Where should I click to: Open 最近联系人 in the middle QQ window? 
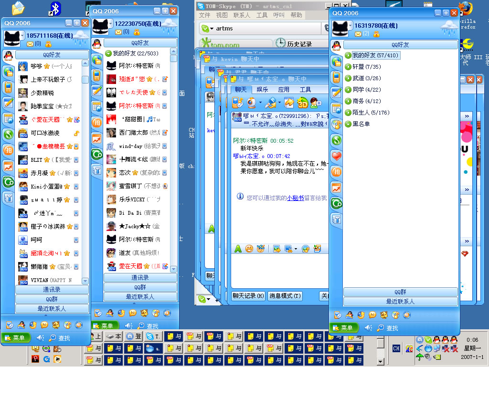pos(140,297)
